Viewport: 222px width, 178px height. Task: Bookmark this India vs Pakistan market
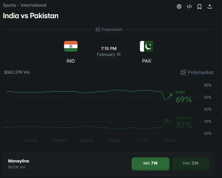coord(199,7)
